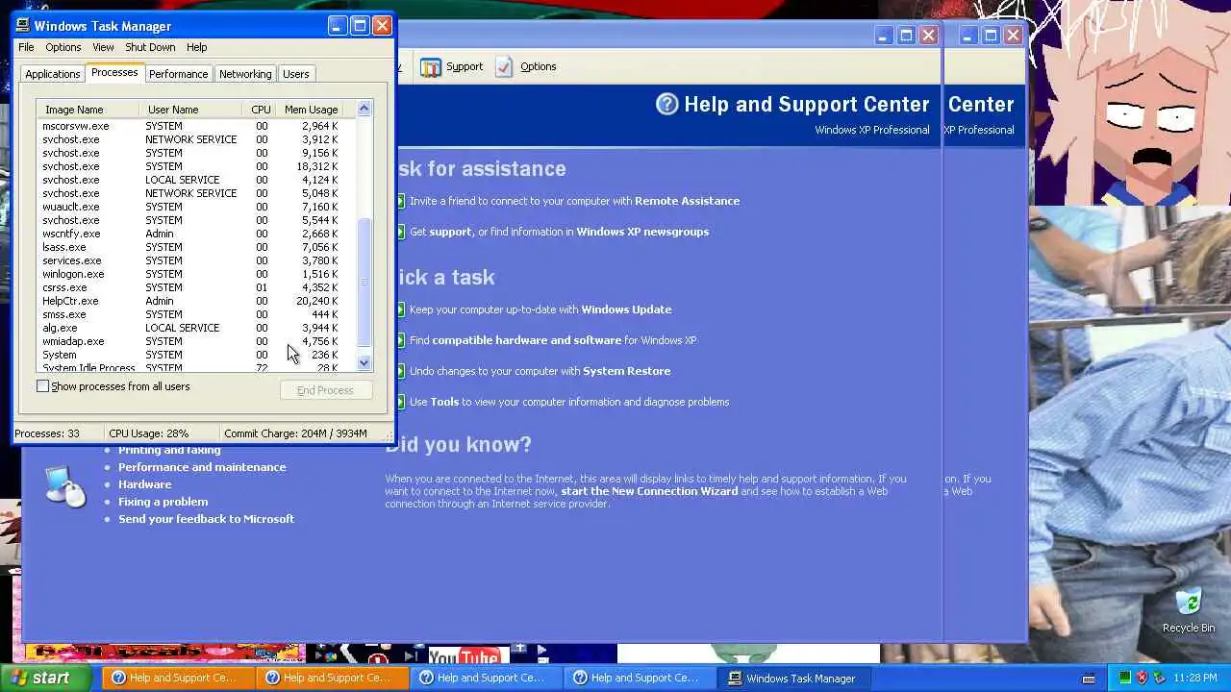Sort by CPU column header
The image size is (1231, 692).
261,110
